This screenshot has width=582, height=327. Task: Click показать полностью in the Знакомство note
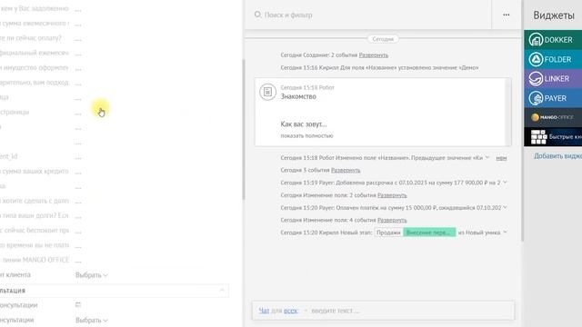tap(306, 135)
